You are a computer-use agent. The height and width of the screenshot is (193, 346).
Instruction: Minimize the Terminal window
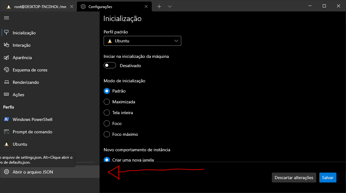[310, 6]
